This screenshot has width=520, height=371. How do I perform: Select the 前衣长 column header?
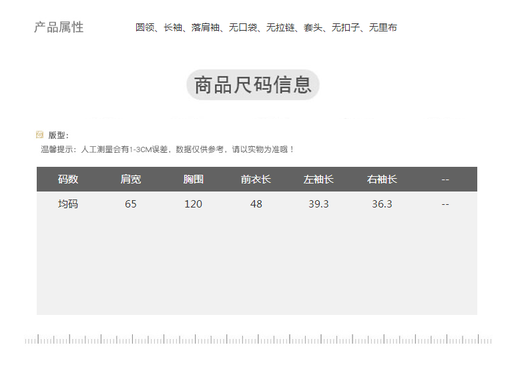point(256,179)
